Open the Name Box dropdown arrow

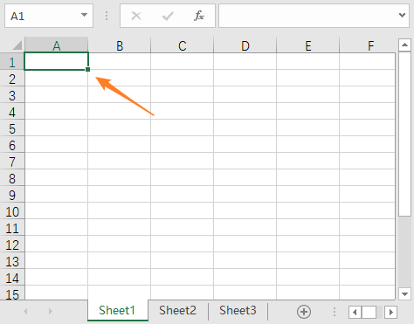point(84,15)
